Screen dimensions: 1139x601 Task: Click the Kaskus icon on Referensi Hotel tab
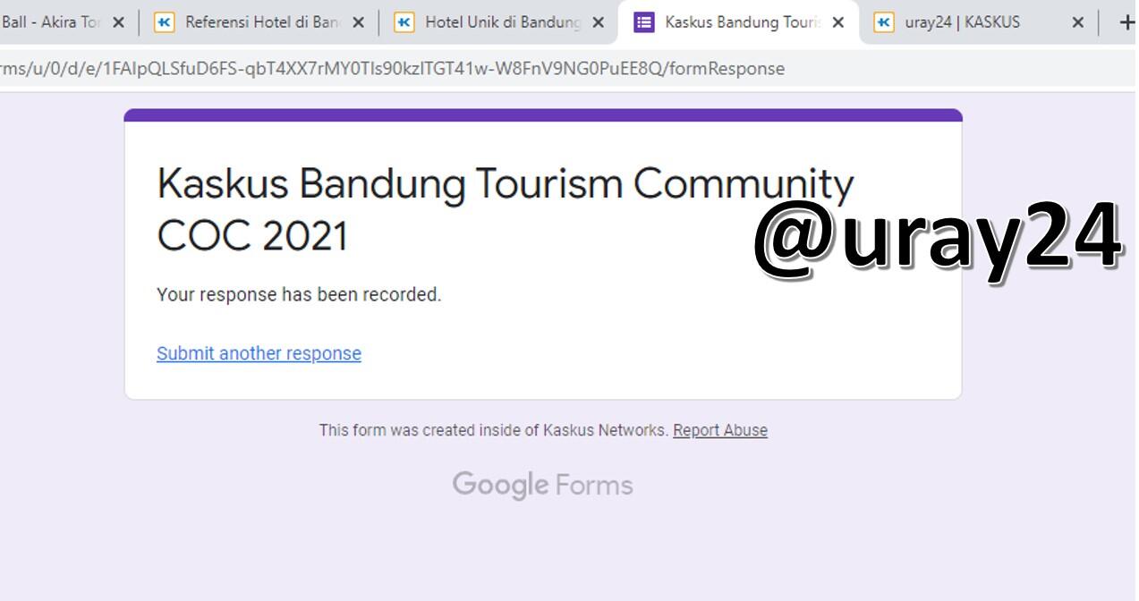pos(164,22)
